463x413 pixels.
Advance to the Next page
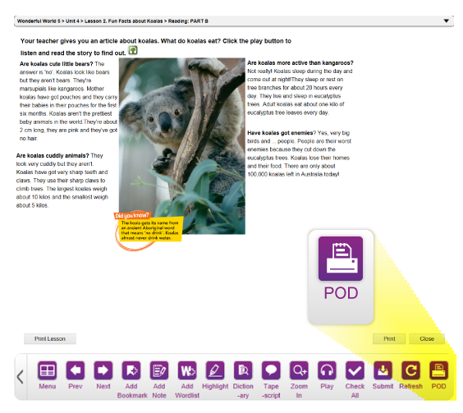(x=103, y=370)
